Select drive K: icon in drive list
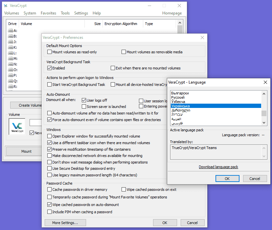The width and height of the screenshot is (272, 230). [x=11, y=47]
